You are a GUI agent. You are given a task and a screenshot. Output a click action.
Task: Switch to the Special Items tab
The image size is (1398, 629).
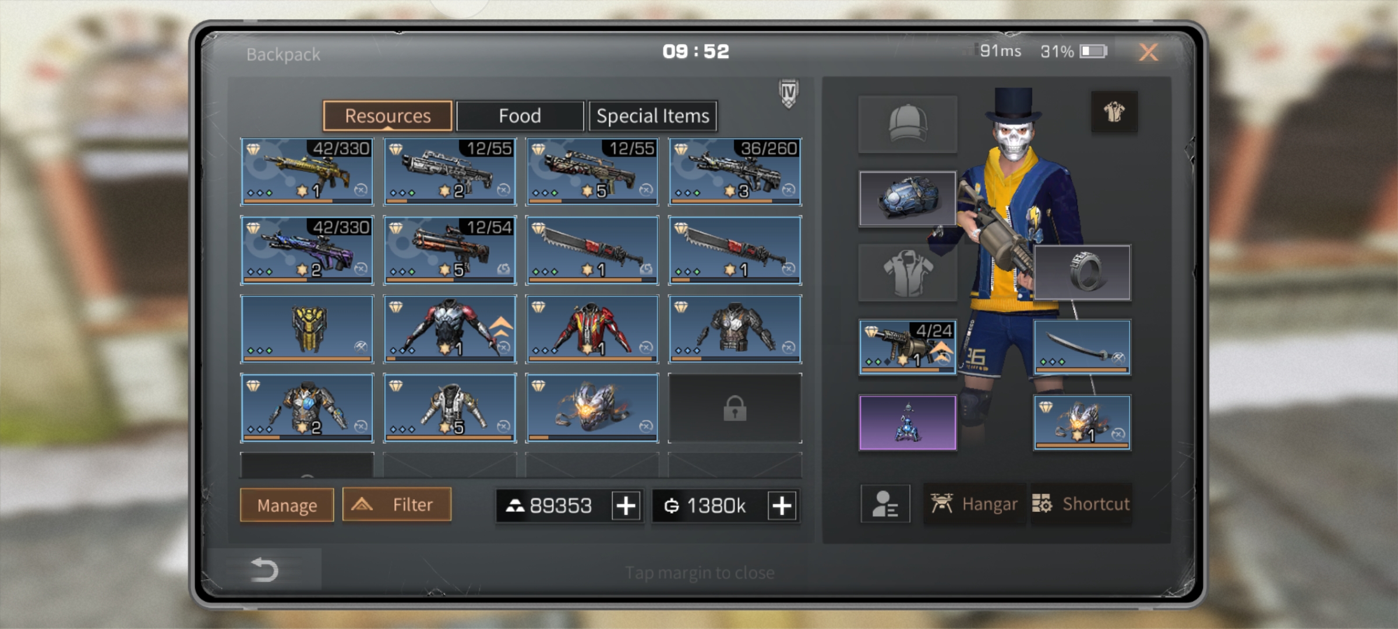pyautogui.click(x=652, y=116)
